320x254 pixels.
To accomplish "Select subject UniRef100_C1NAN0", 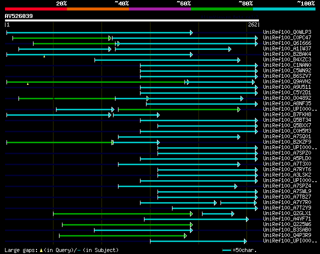I will pos(287,65).
